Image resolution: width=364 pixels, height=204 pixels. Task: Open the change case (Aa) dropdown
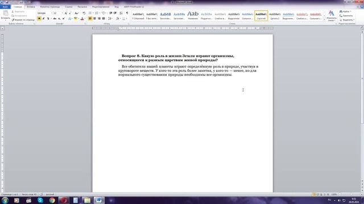(76, 13)
